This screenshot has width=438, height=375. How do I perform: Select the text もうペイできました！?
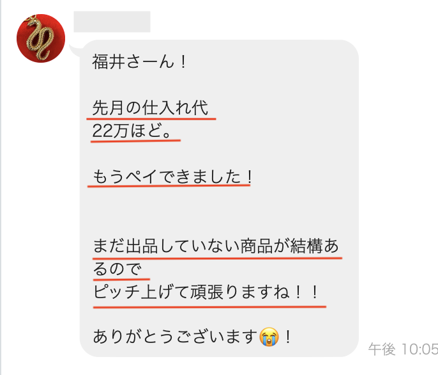[172, 177]
